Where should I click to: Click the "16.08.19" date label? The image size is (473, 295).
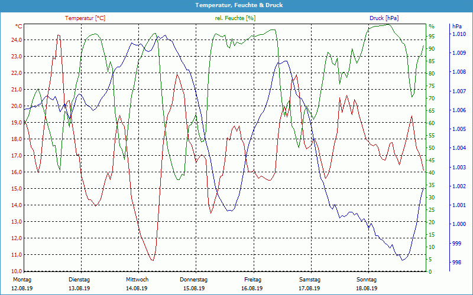252,289
